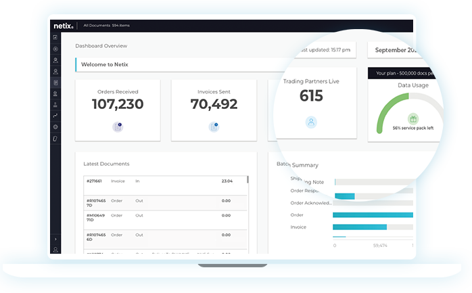
Task: Click the Order bar in Batch Summary
Action: tap(373, 215)
